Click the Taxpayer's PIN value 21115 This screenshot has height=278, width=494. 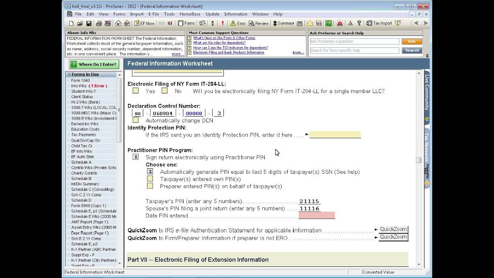[x=309, y=201]
